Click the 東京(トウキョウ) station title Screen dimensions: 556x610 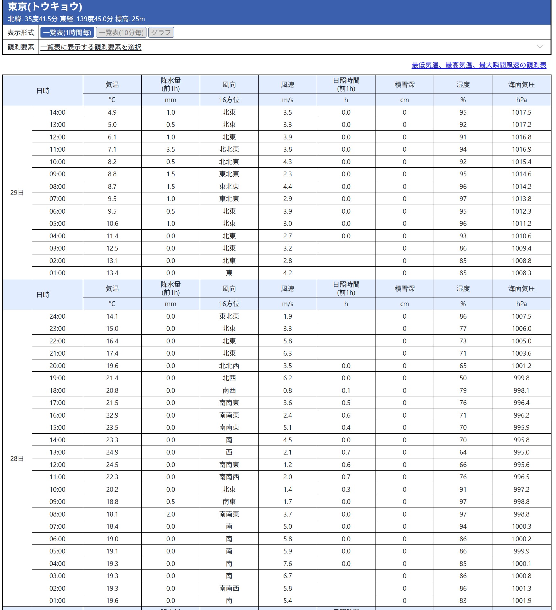coord(45,7)
